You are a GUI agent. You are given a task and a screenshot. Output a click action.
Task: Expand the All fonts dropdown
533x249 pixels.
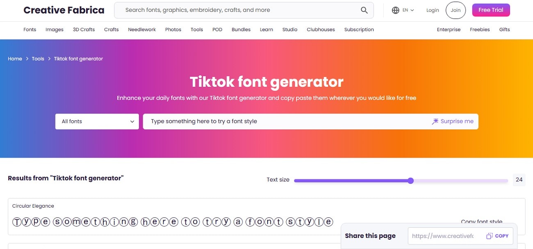(97, 121)
